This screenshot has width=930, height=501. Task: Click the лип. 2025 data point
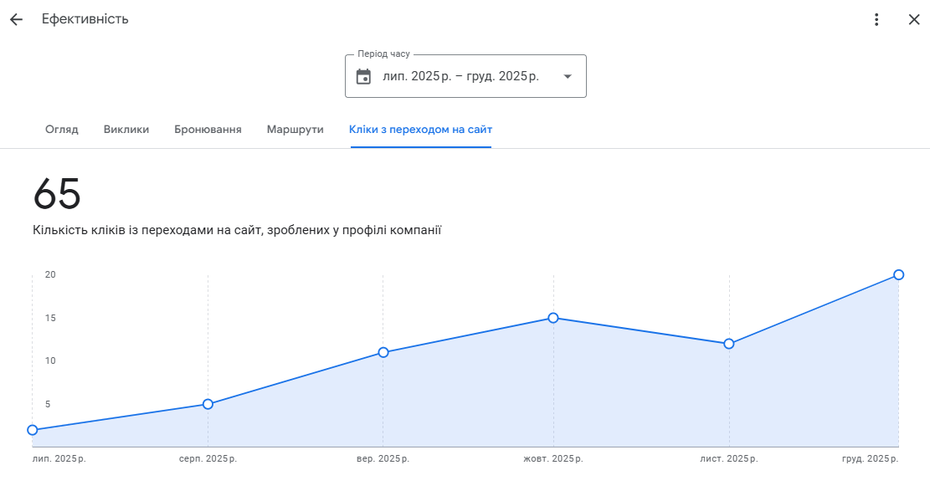pos(33,430)
